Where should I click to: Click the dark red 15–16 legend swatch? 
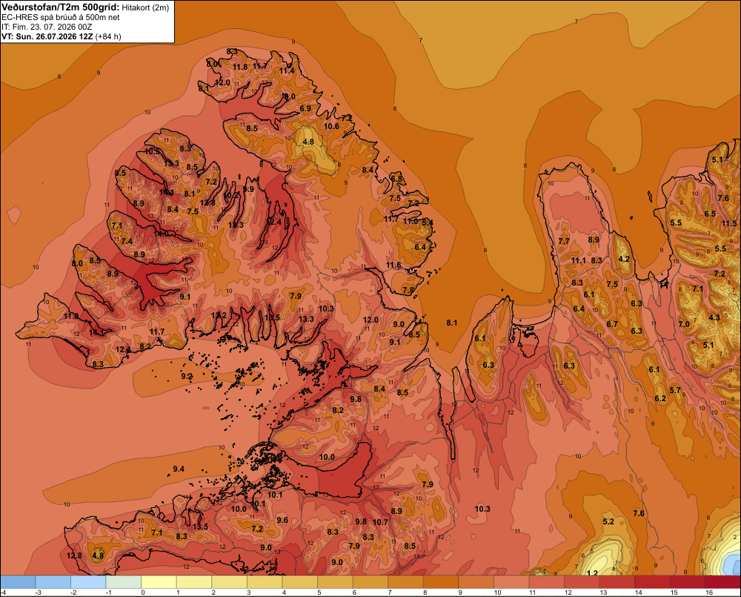pyautogui.click(x=687, y=581)
